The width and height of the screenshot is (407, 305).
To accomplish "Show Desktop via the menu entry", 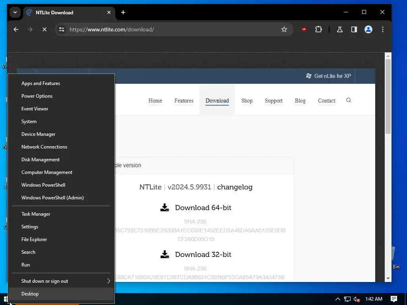I will (x=61, y=294).
